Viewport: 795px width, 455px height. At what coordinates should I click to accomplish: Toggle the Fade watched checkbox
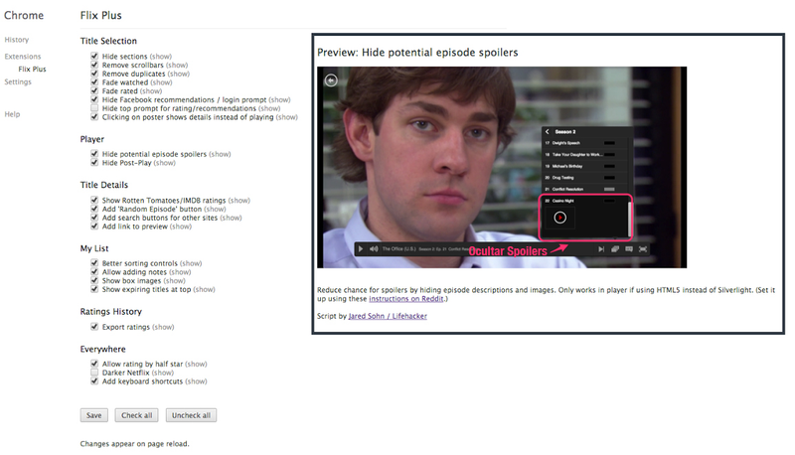(x=94, y=81)
